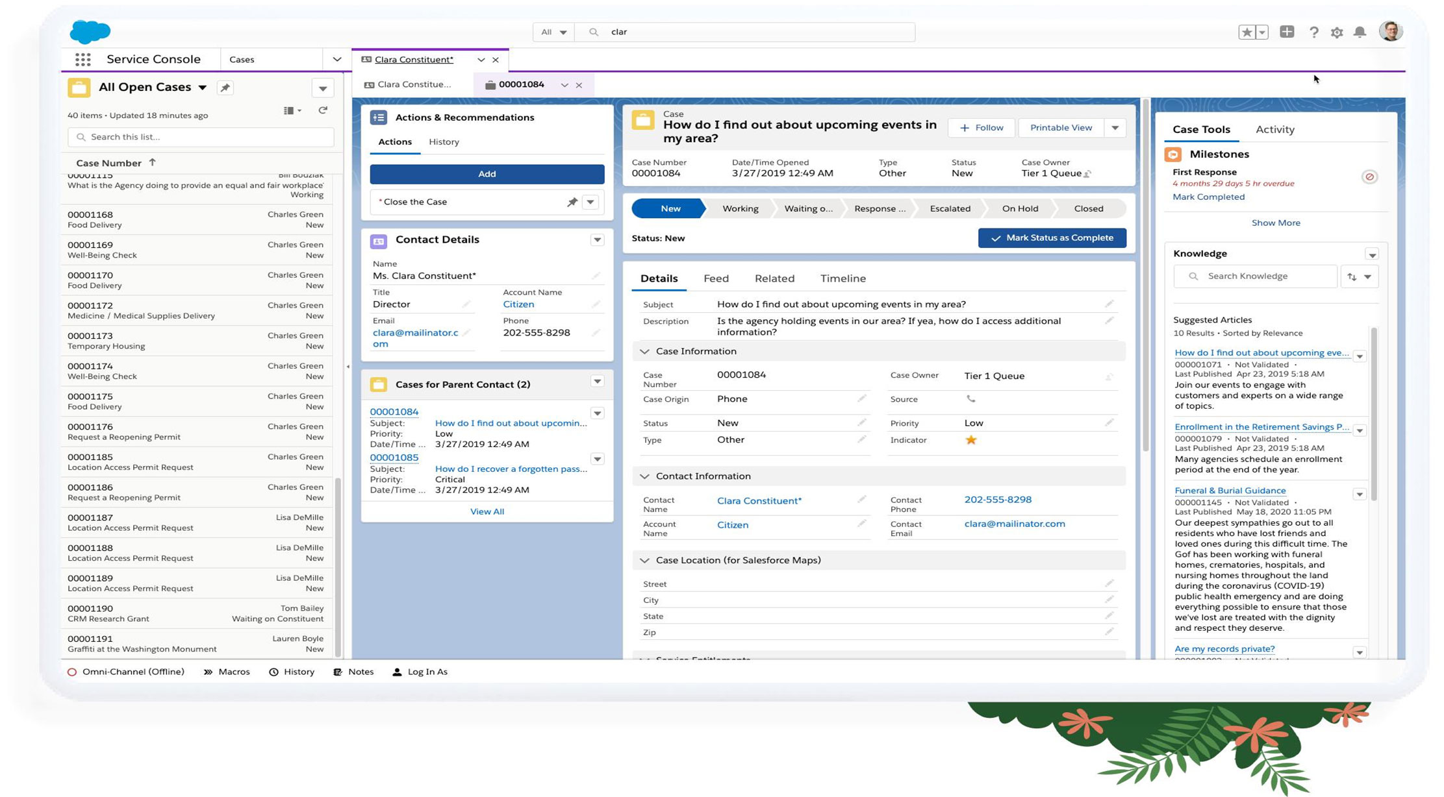Open the Notifications bell

[1360, 32]
